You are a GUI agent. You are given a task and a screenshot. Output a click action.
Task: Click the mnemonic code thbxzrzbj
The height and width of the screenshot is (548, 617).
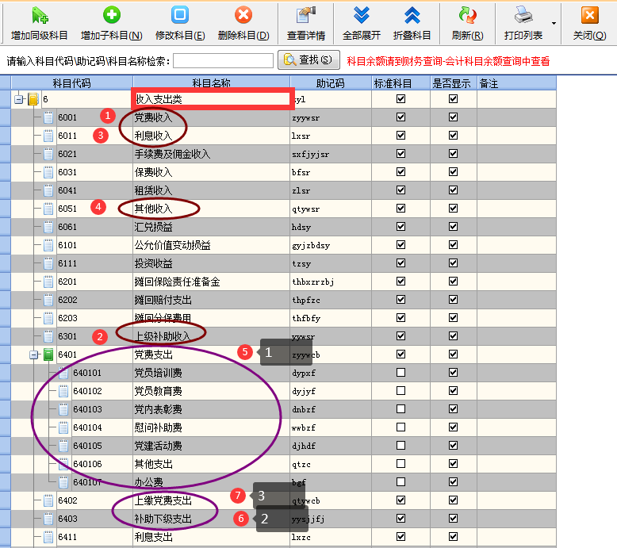pos(312,282)
